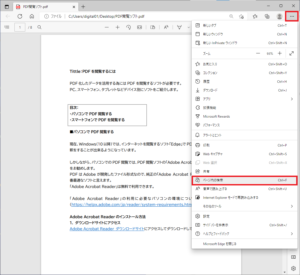Open the sidebar settings gear icon
Image resolution: width=300 pixels, height=275 pixels.
pyautogui.click(x=293, y=268)
